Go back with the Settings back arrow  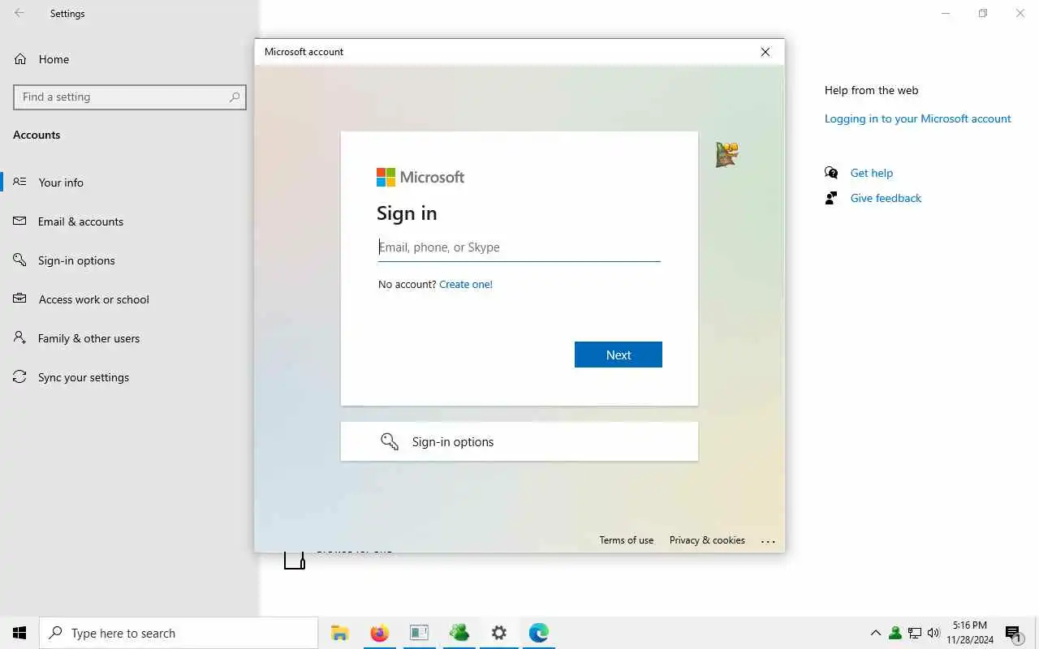pyautogui.click(x=19, y=13)
